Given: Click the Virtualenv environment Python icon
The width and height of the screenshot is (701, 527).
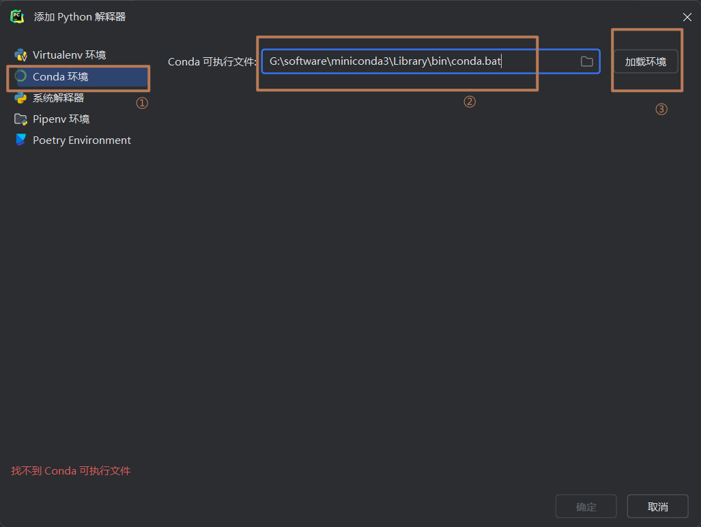Looking at the screenshot, I should pyautogui.click(x=20, y=55).
